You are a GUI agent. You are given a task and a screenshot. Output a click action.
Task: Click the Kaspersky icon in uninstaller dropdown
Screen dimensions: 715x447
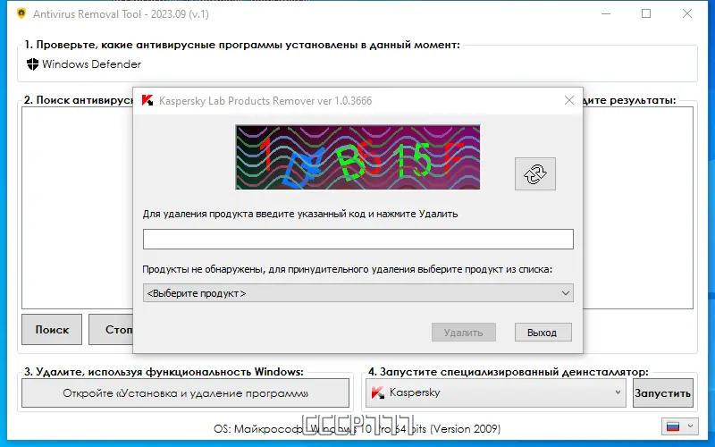tap(378, 392)
